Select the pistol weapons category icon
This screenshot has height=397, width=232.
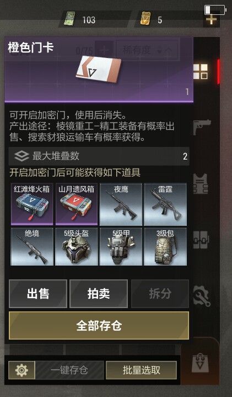(x=202, y=127)
